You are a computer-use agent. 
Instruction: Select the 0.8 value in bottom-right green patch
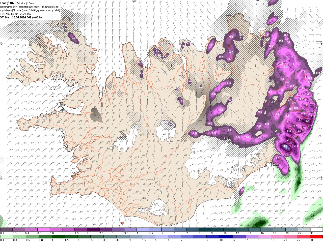pyautogui.click(x=312, y=216)
